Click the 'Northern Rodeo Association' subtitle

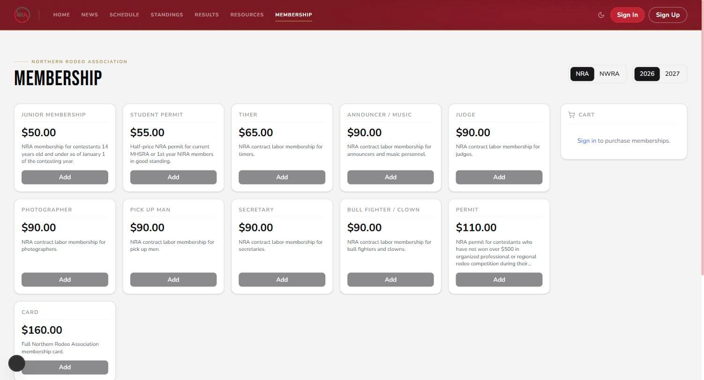[79, 62]
